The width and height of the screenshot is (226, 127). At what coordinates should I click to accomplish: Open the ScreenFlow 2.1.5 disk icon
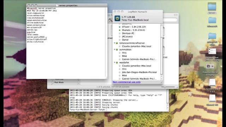(212, 83)
